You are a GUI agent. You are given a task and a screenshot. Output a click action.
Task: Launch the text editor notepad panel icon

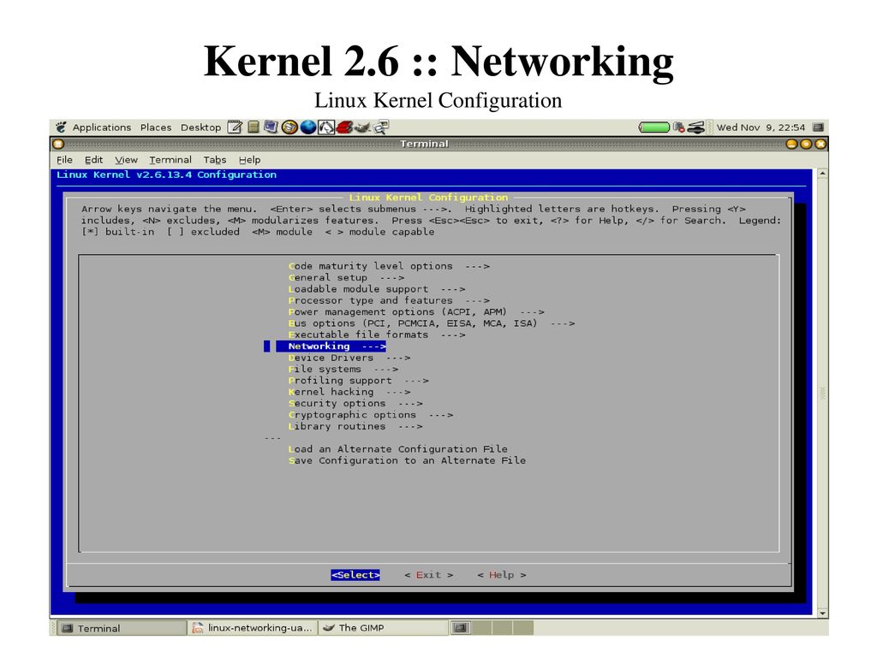point(235,127)
